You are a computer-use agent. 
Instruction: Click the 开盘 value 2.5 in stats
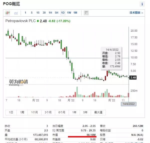tap(46, 130)
